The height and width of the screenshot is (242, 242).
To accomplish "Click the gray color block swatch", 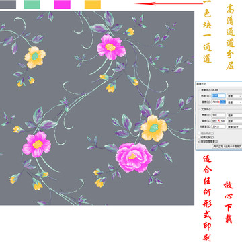I will (x=8, y=5).
